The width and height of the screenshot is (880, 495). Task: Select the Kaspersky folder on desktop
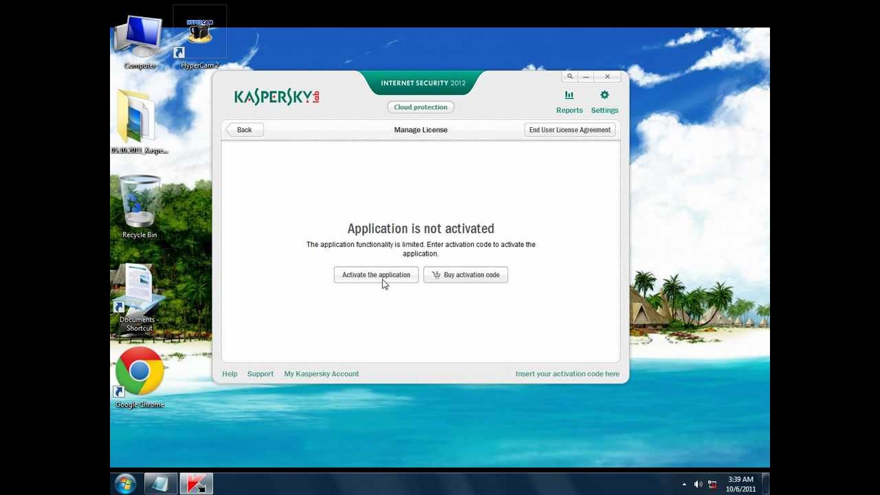(x=140, y=122)
